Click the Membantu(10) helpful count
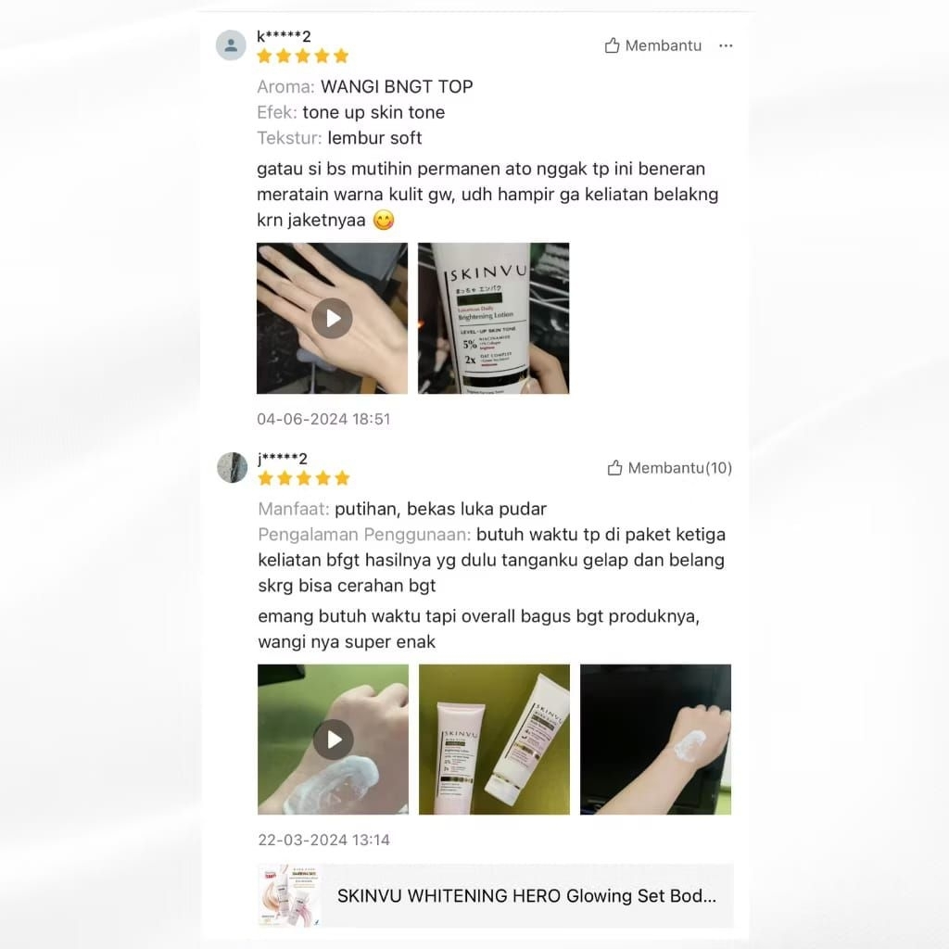 coord(680,468)
